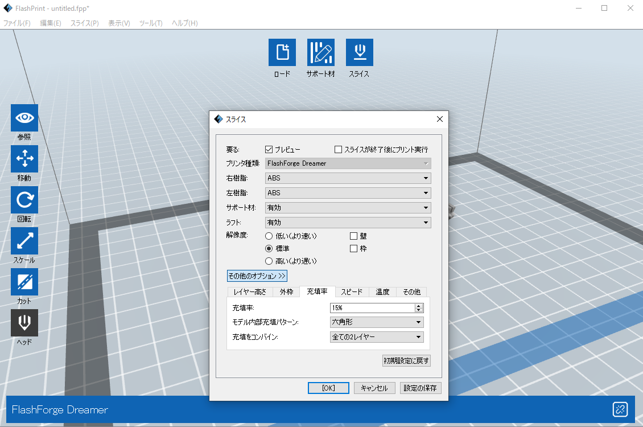Click the FlashForge Dreamer status text
This screenshot has height=427, width=643.
click(x=60, y=410)
